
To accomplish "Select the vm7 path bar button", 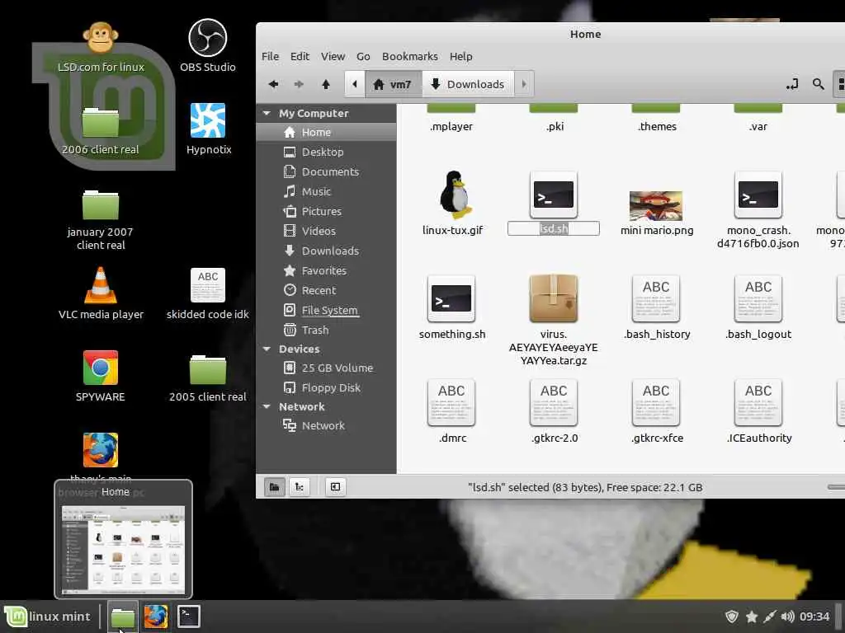I will tap(393, 84).
